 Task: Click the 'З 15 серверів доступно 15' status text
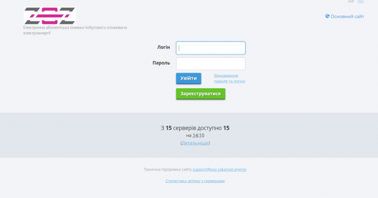click(195, 128)
